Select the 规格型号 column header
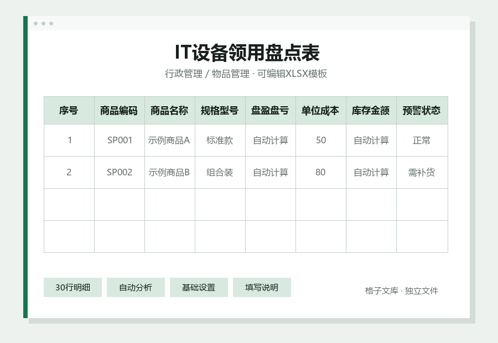Viewport: 498px width, 343px height. point(220,111)
